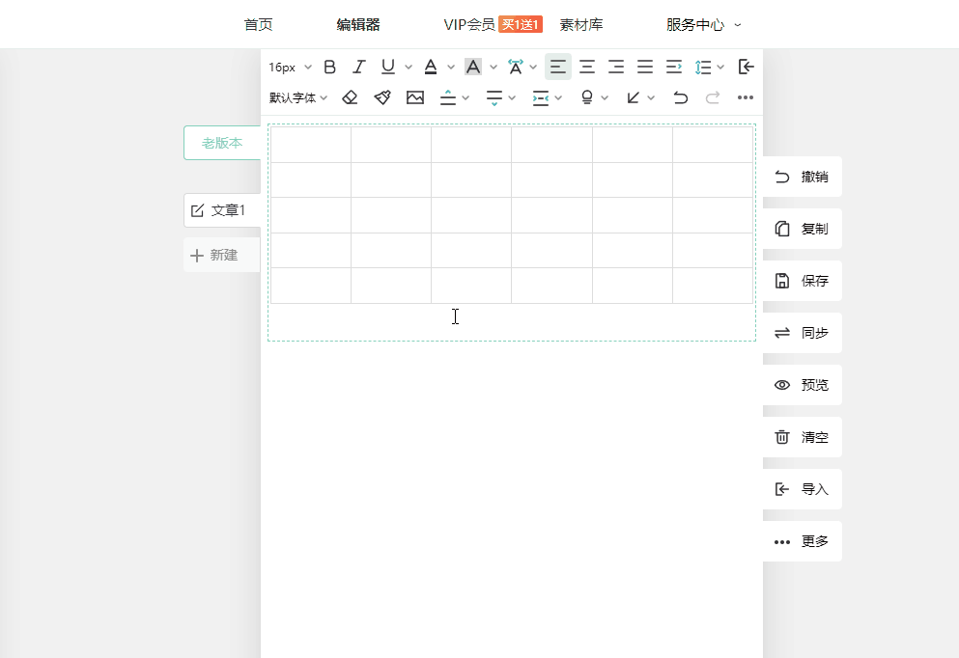This screenshot has width=959, height=658.
Task: Apply underline to text
Action: tap(388, 67)
